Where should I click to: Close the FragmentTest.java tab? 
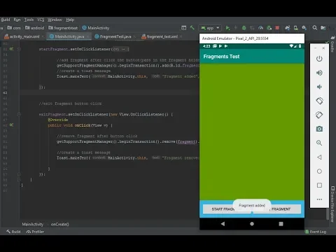(135, 36)
